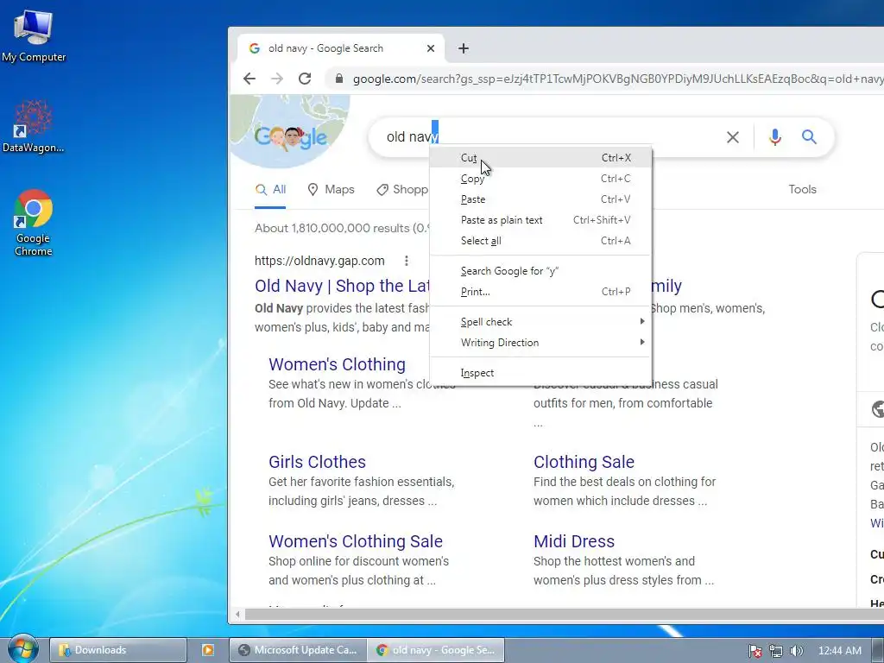Start voice search with the microphone icon

point(775,137)
